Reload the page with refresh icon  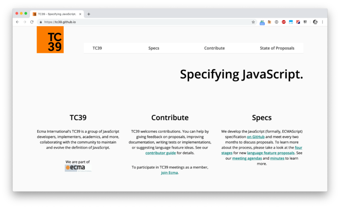[32, 22]
